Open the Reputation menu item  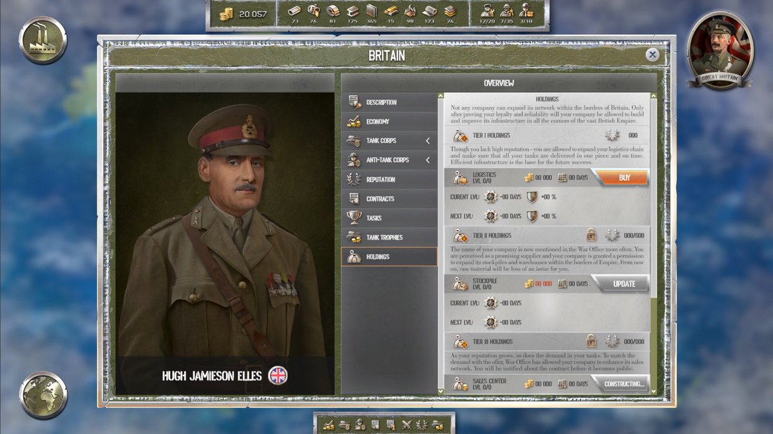389,180
